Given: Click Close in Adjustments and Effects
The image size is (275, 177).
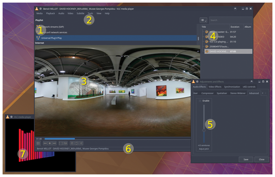Looking at the screenshot, I should (x=262, y=160).
